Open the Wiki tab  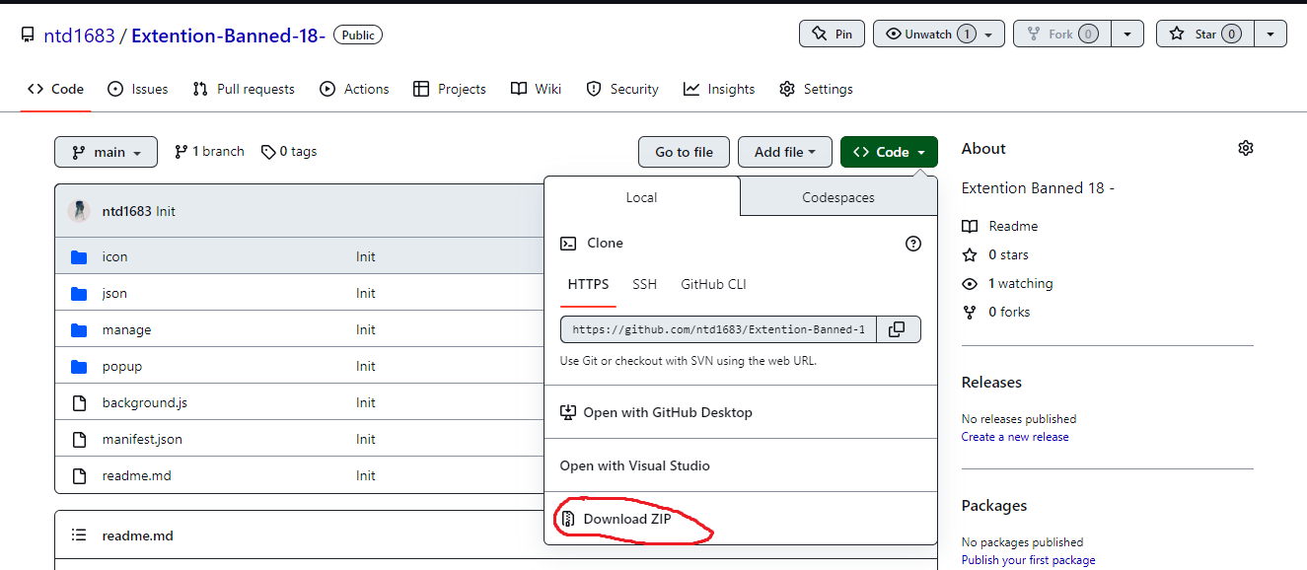(x=536, y=89)
